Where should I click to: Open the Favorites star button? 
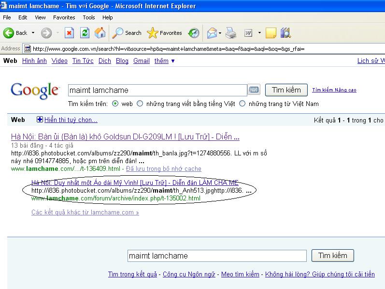[x=164, y=33]
